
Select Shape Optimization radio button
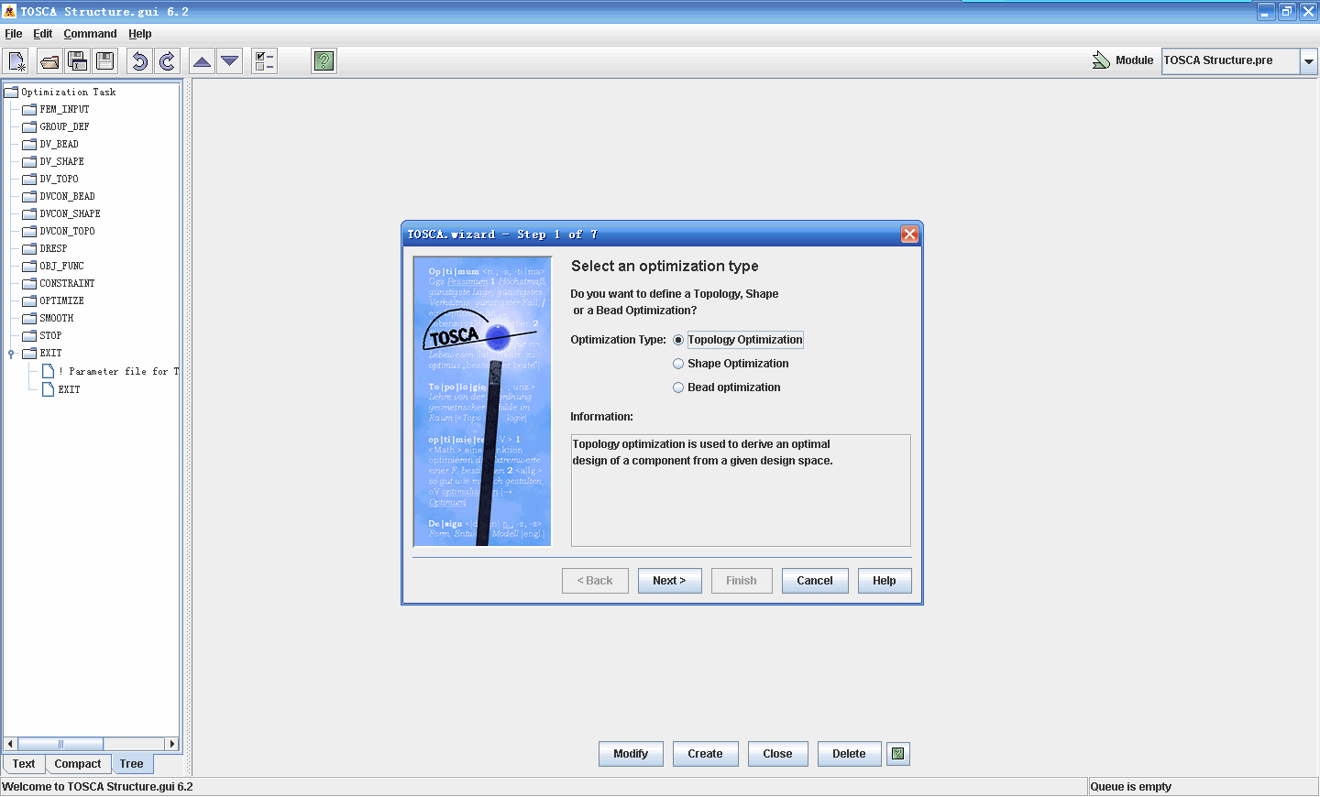coord(678,364)
